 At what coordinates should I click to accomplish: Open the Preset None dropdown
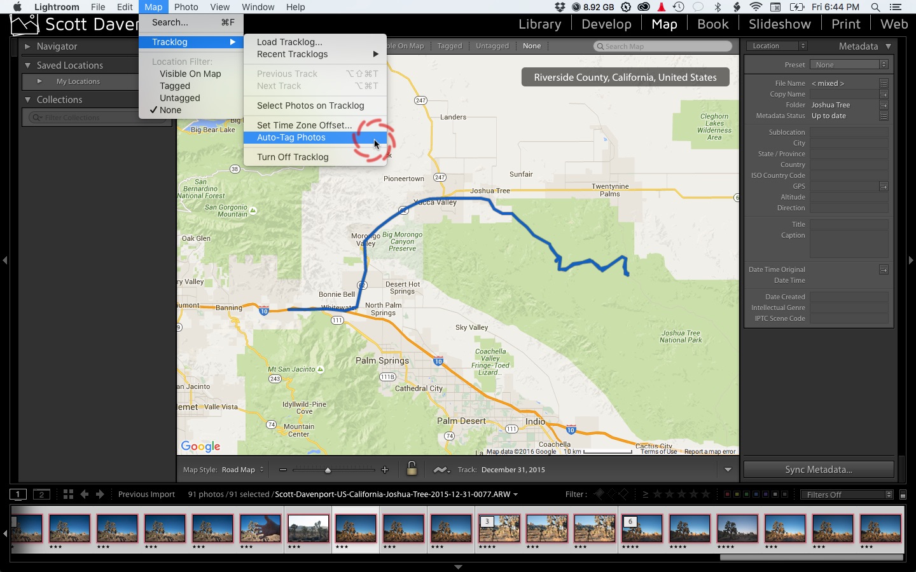coord(849,65)
